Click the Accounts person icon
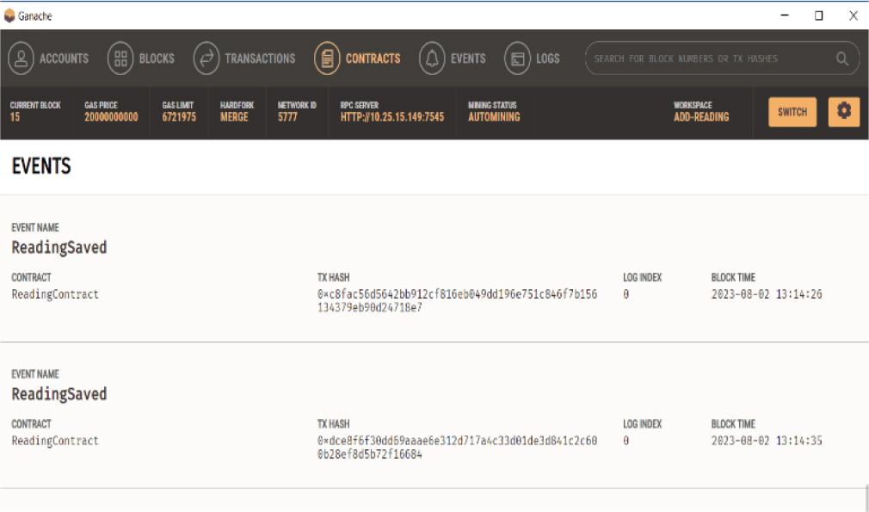The width and height of the screenshot is (869, 512). (21, 59)
